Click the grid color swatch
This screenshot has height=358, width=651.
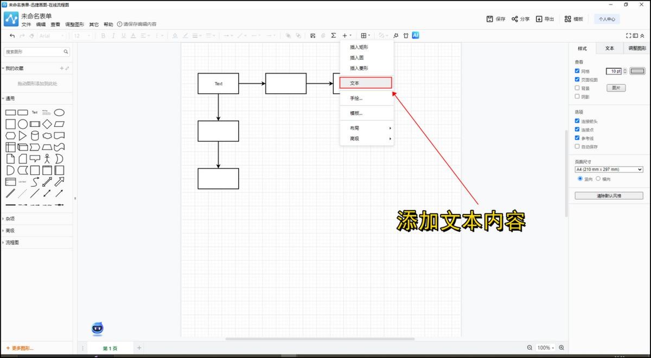click(637, 71)
